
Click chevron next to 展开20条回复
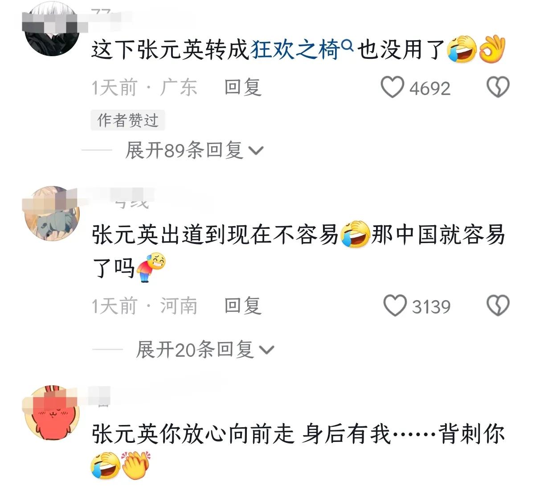coord(267,350)
